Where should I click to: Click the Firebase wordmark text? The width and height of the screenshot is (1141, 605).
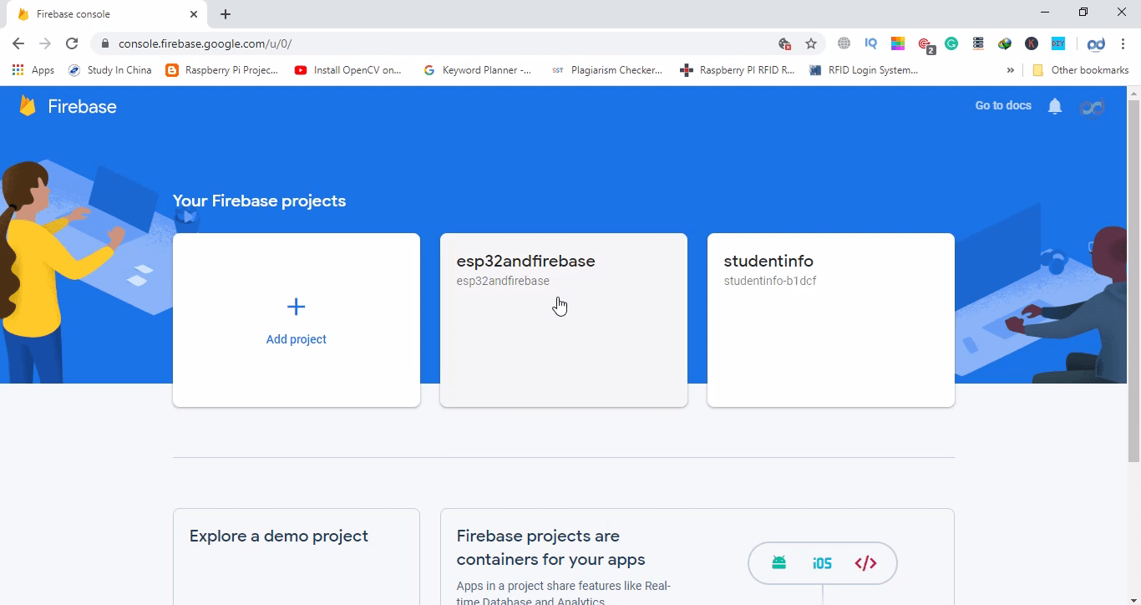(82, 106)
